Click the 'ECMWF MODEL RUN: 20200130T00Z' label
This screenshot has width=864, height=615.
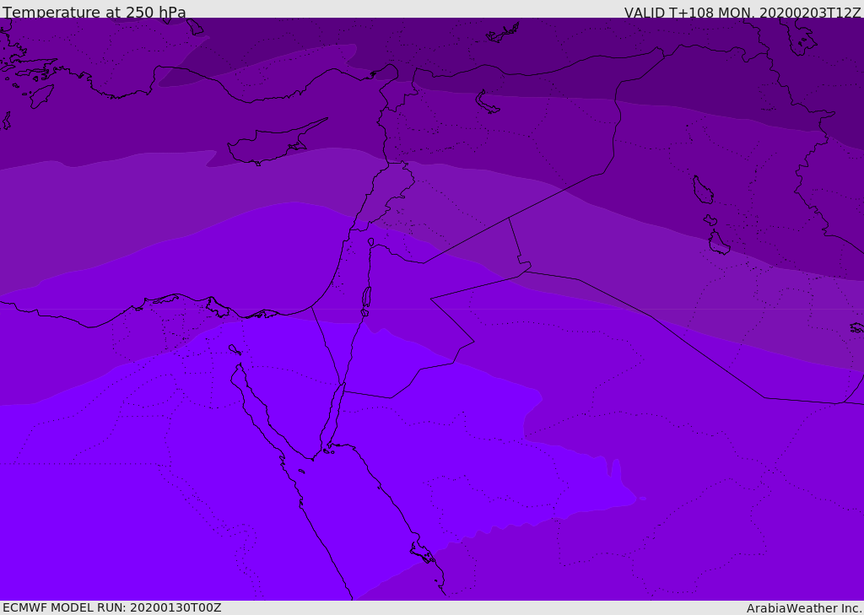tap(112, 608)
